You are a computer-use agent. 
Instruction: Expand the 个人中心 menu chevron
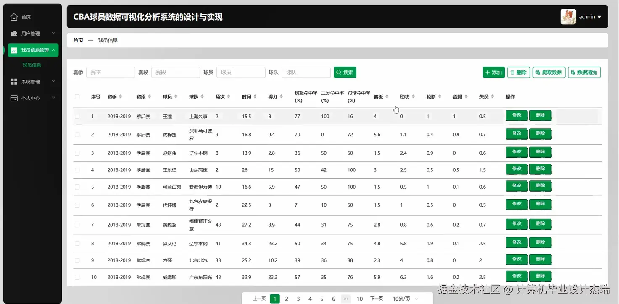click(x=53, y=98)
